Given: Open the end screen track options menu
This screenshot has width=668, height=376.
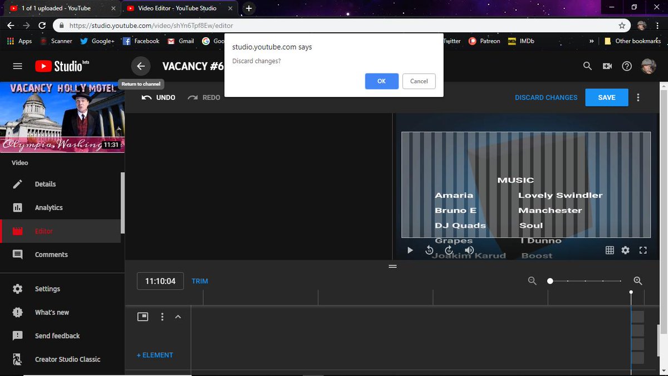Looking at the screenshot, I should (x=162, y=316).
